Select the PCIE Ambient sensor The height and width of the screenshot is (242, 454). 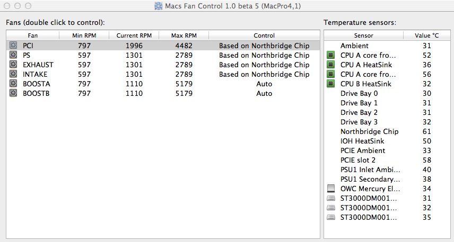(387, 150)
